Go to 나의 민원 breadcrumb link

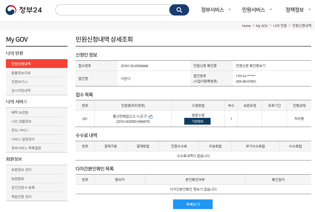point(280,26)
